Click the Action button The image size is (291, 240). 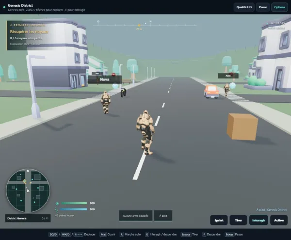279,220
